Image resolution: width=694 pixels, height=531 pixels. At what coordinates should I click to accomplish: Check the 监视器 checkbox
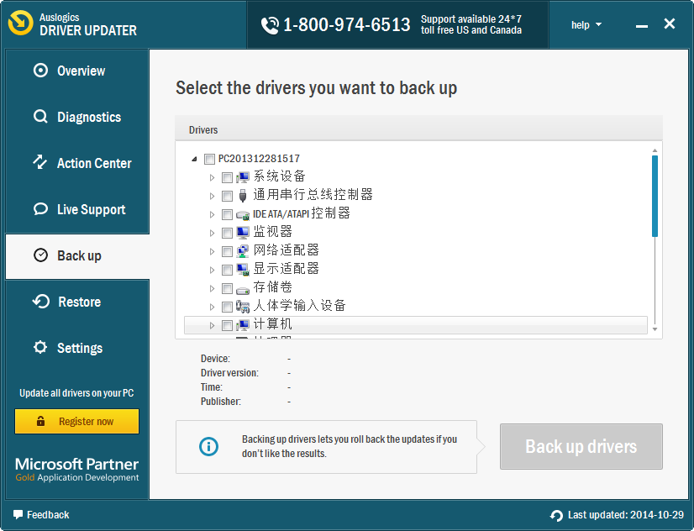click(x=227, y=233)
